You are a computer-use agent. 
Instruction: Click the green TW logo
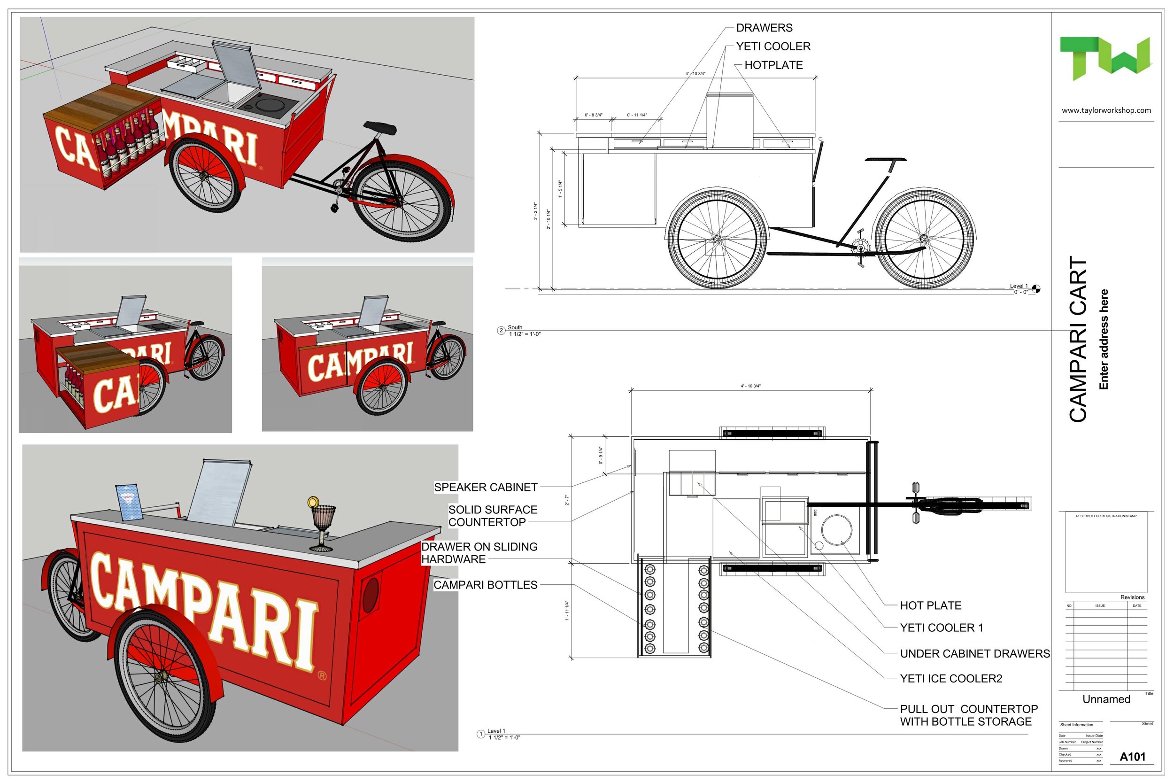tap(1105, 58)
